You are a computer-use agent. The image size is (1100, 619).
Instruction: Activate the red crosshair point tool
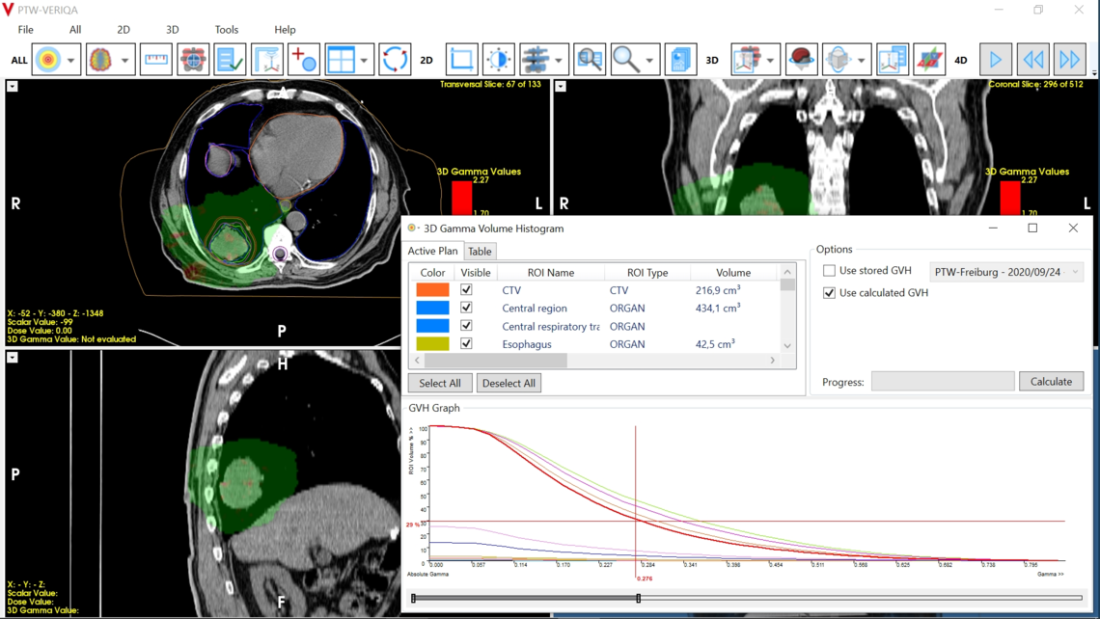tap(304, 59)
